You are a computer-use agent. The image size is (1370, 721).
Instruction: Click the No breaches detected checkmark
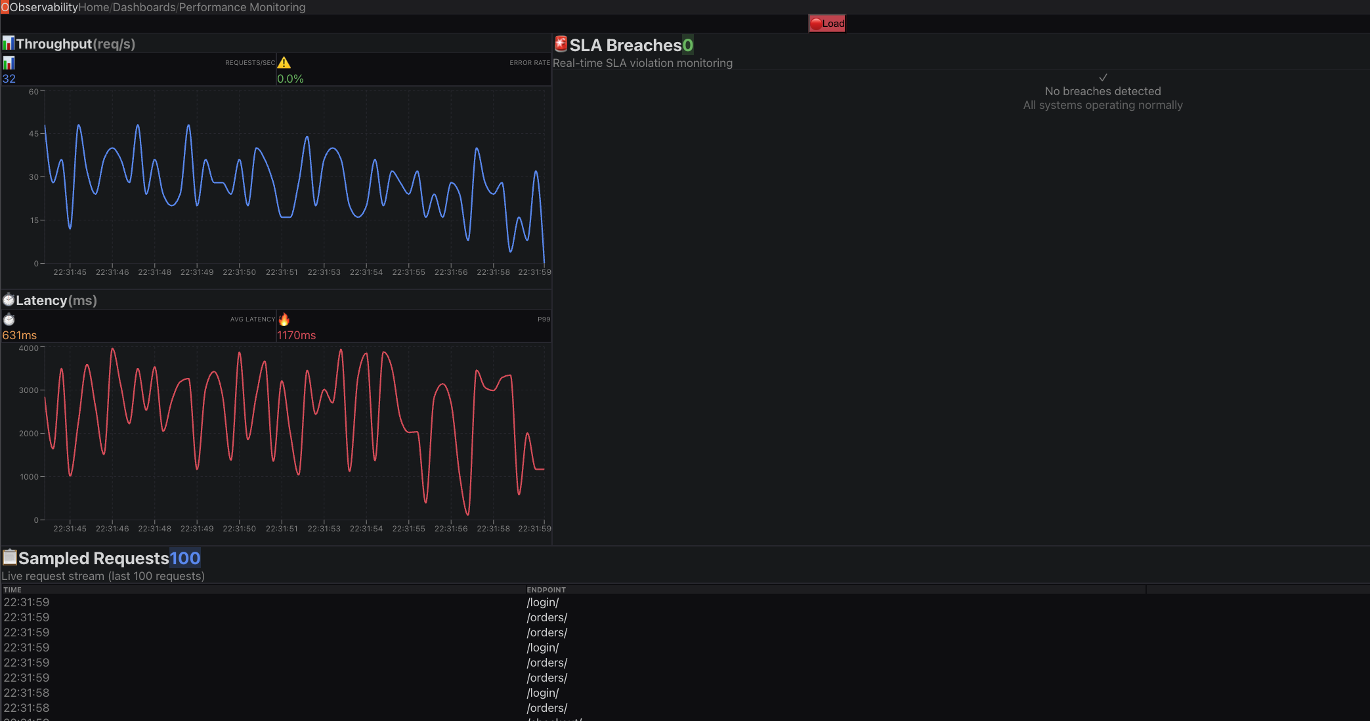[1103, 77]
